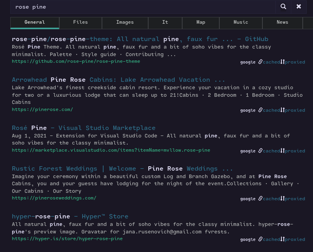The height and width of the screenshot is (252, 313).
Task: Open the https://pineroseweddings.com/ URL
Action: [54, 198]
